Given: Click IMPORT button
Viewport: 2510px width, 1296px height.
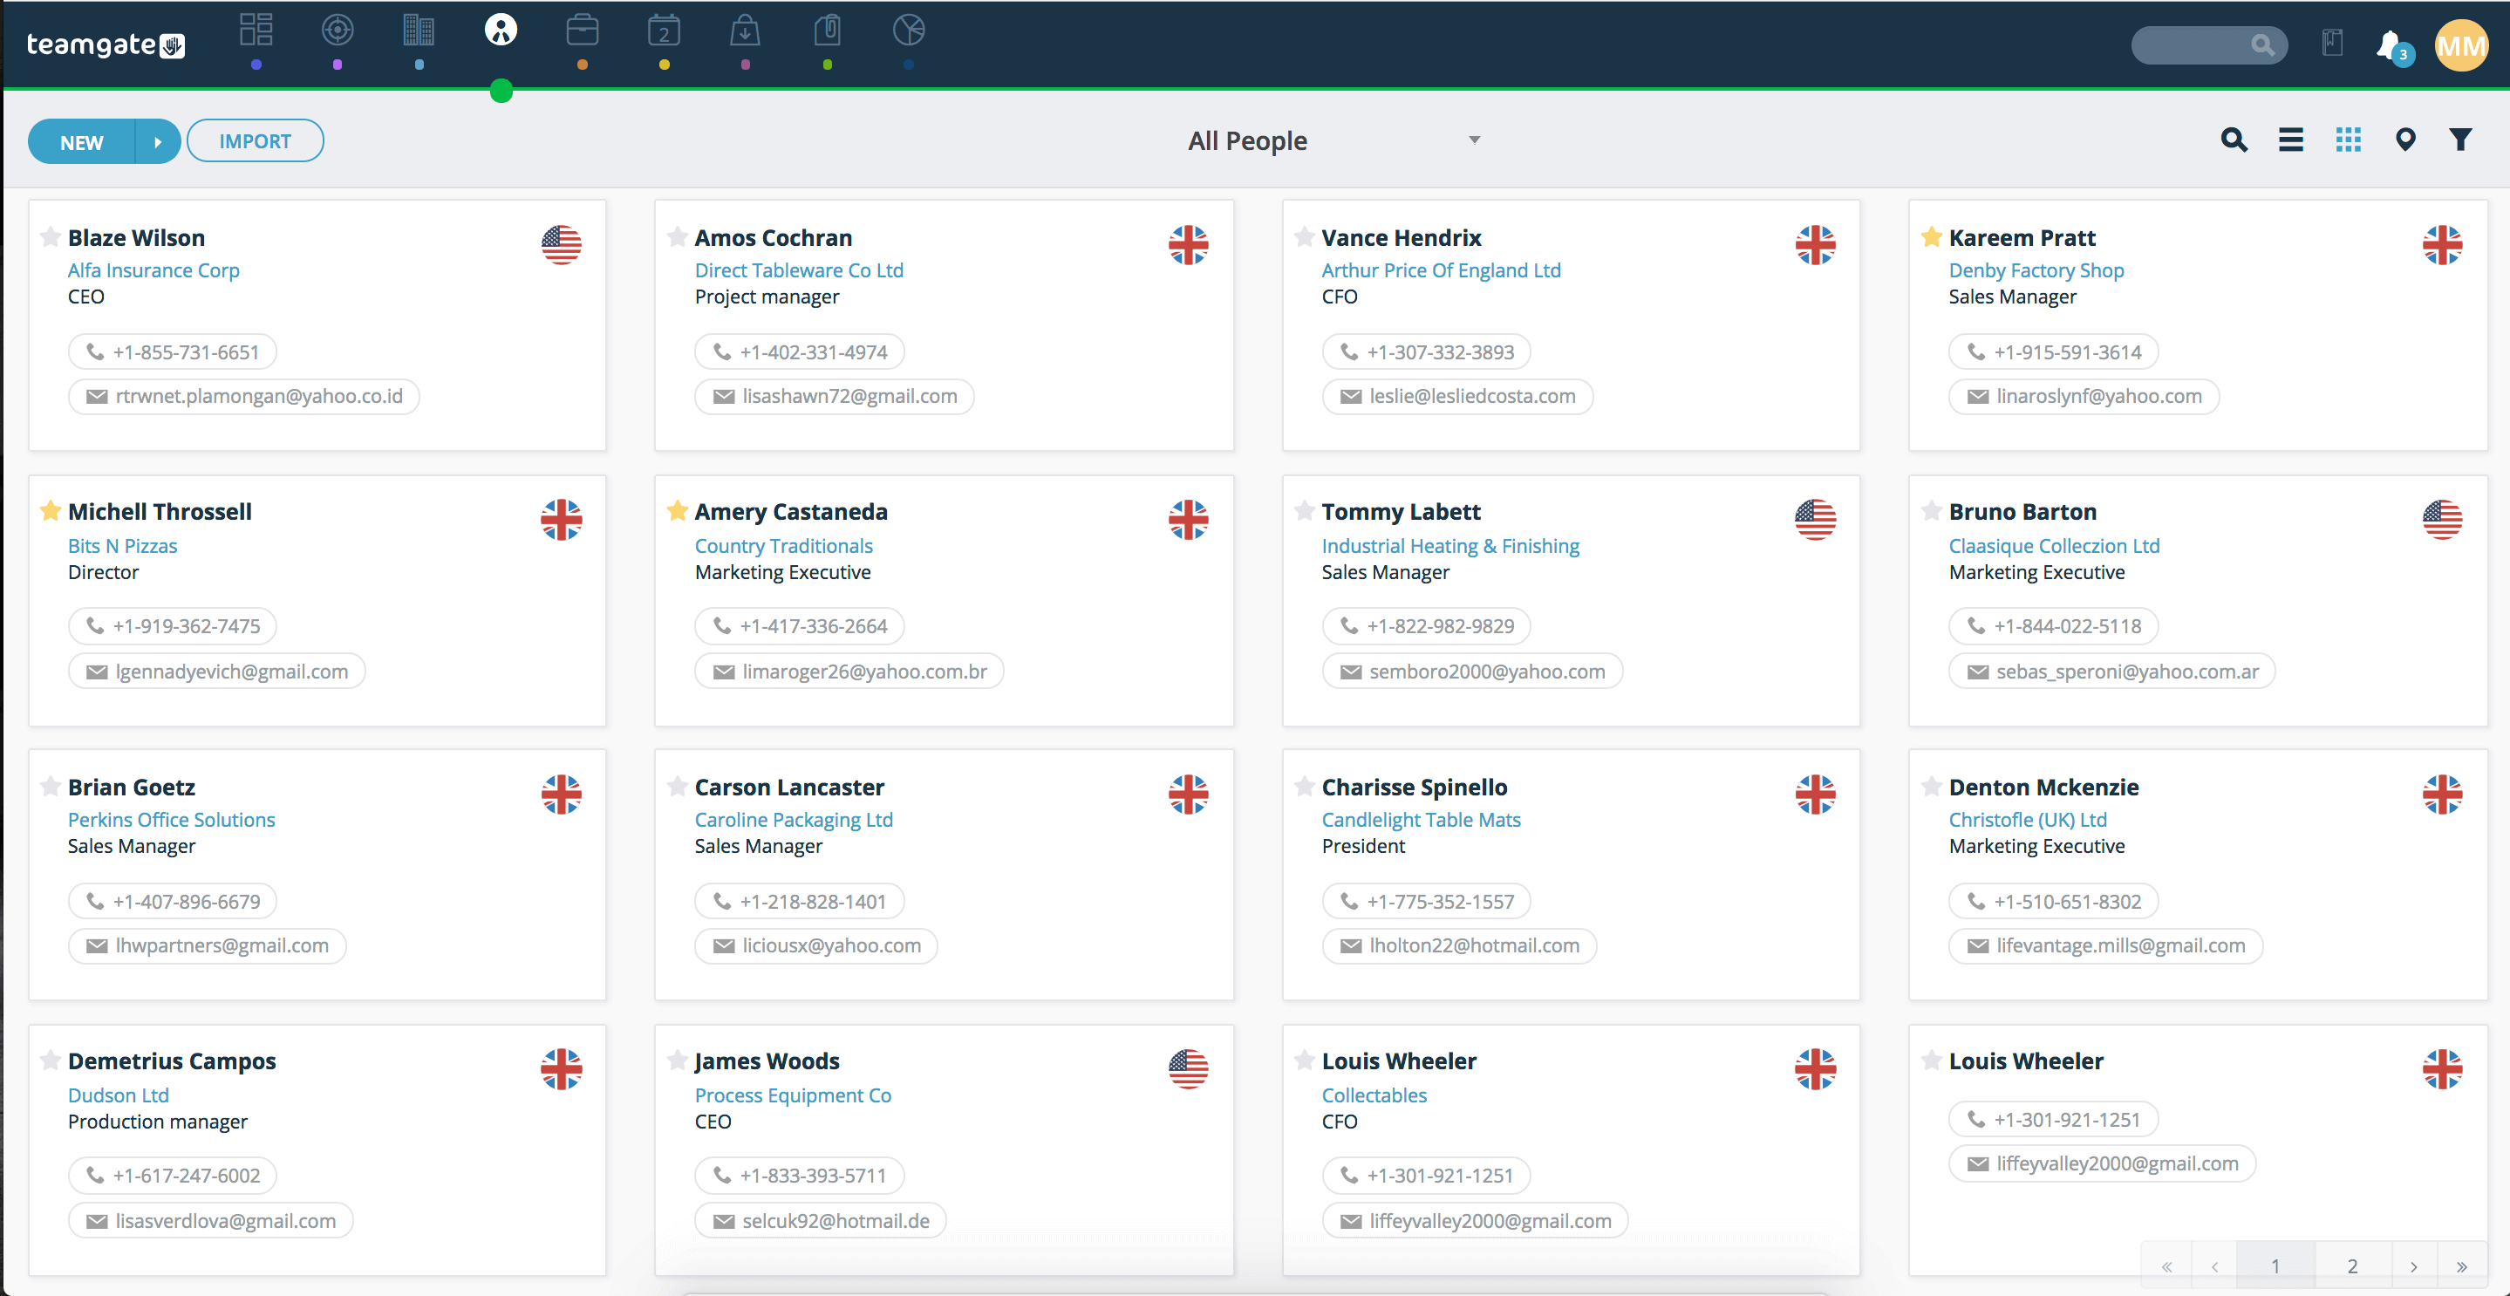Looking at the screenshot, I should pos(255,140).
